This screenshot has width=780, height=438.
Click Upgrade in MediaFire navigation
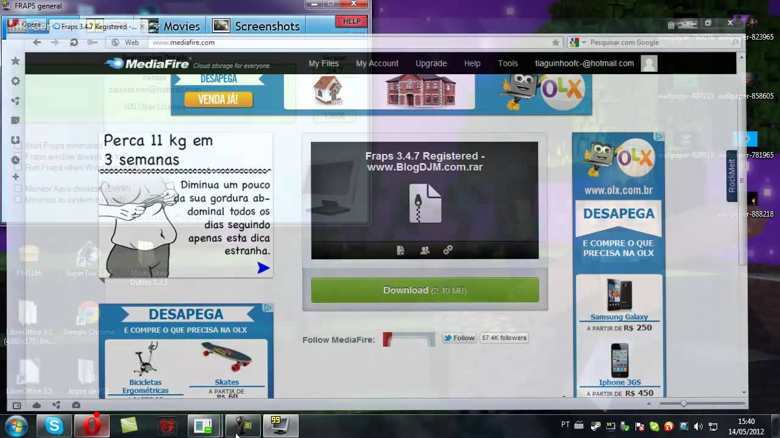(x=431, y=63)
